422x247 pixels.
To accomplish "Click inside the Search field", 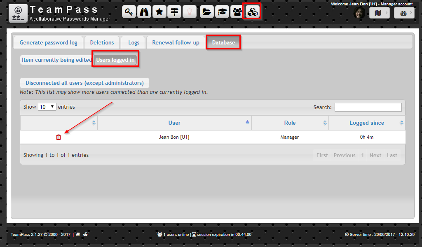I will point(368,107).
